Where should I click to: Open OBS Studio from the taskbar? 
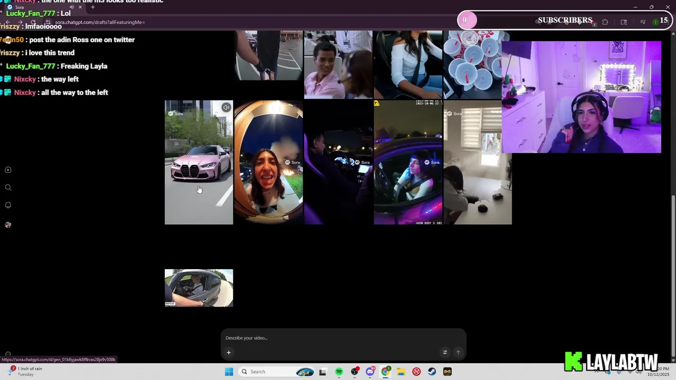[354, 372]
